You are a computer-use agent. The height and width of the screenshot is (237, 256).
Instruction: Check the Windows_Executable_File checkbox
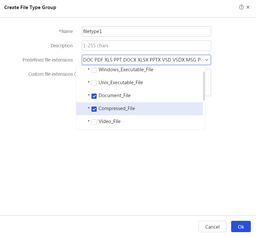click(94, 70)
